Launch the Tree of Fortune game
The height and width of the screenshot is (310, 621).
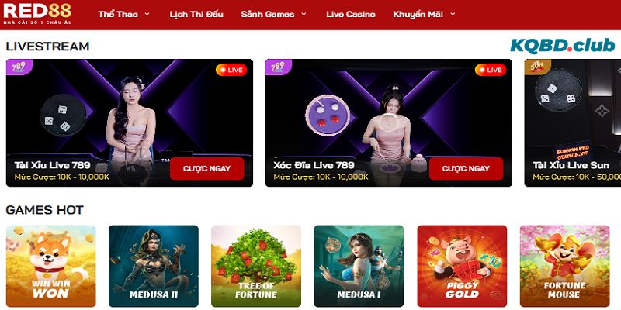coord(256,266)
